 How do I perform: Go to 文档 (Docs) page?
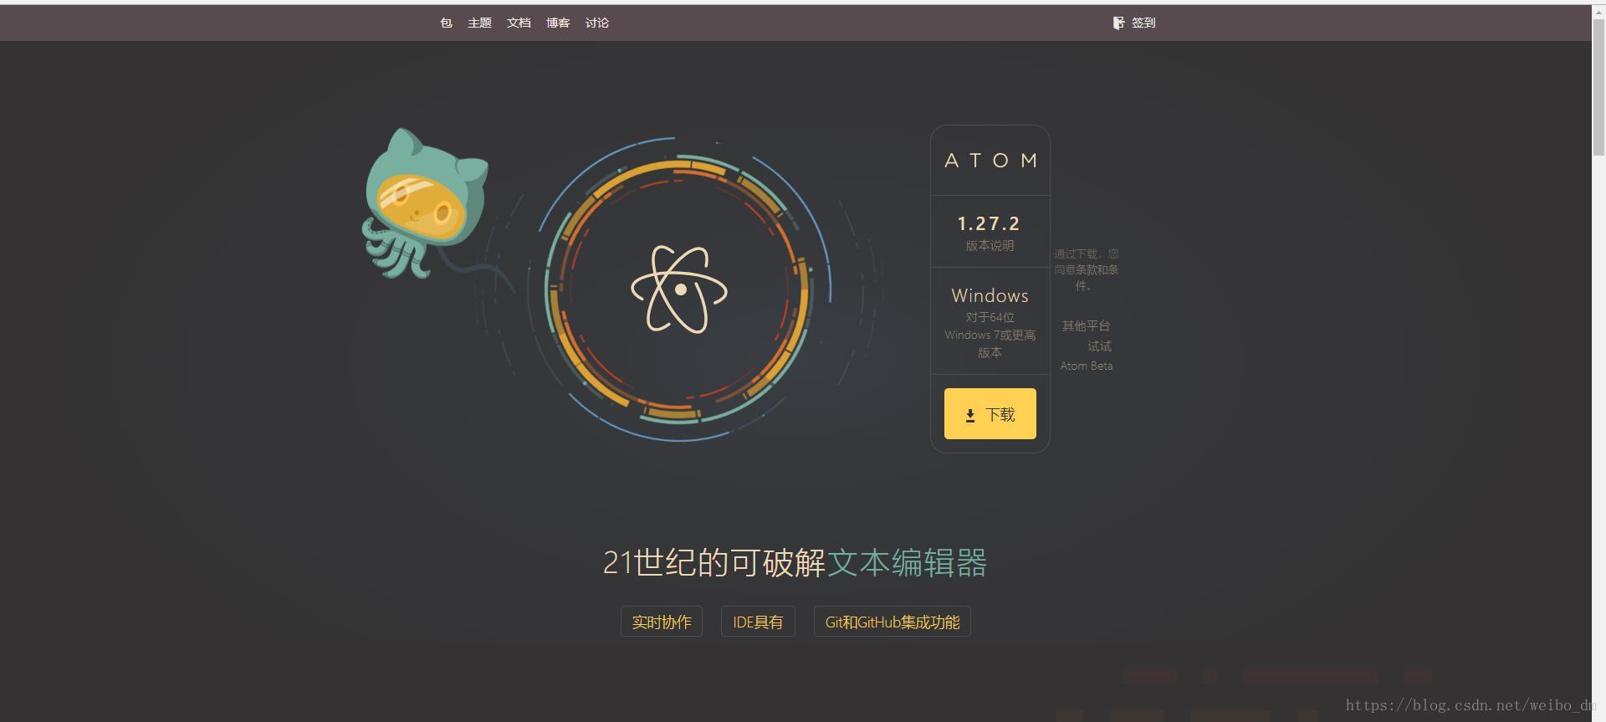519,23
